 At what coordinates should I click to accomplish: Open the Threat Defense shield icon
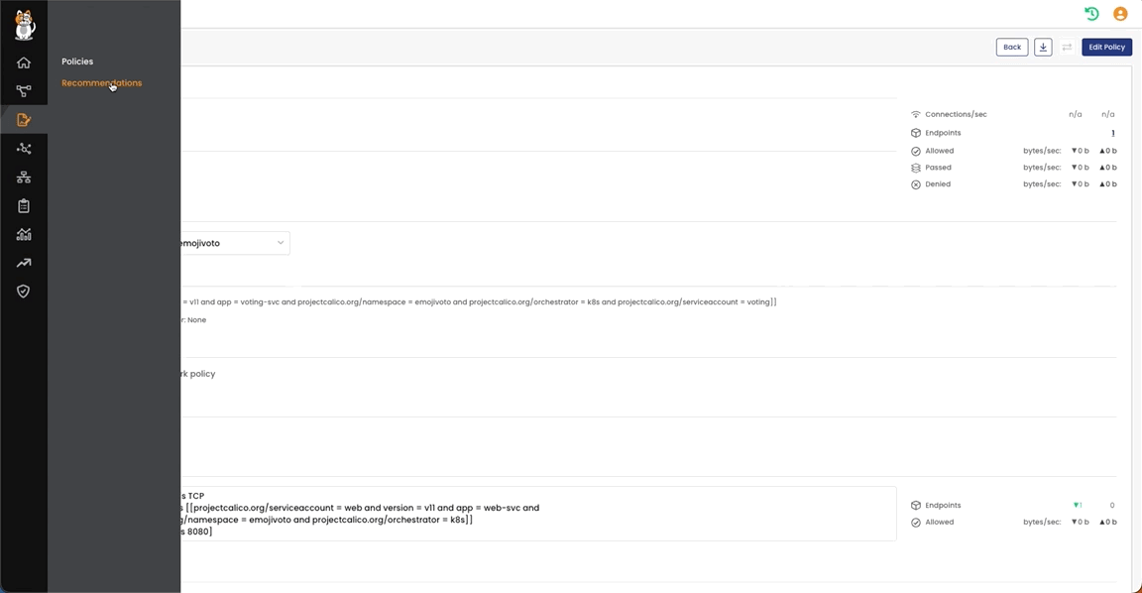click(24, 292)
